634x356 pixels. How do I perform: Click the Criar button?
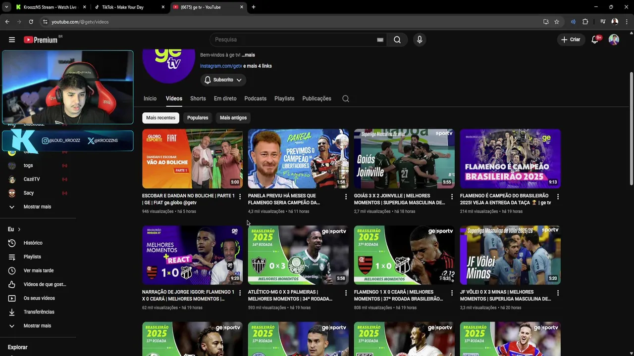[570, 40]
